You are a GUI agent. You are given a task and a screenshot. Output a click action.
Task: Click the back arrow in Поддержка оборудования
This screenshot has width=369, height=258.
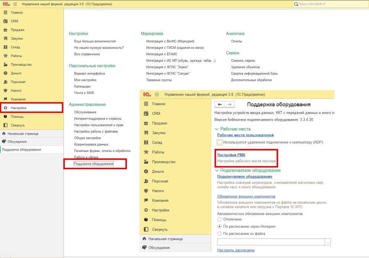click(x=219, y=104)
